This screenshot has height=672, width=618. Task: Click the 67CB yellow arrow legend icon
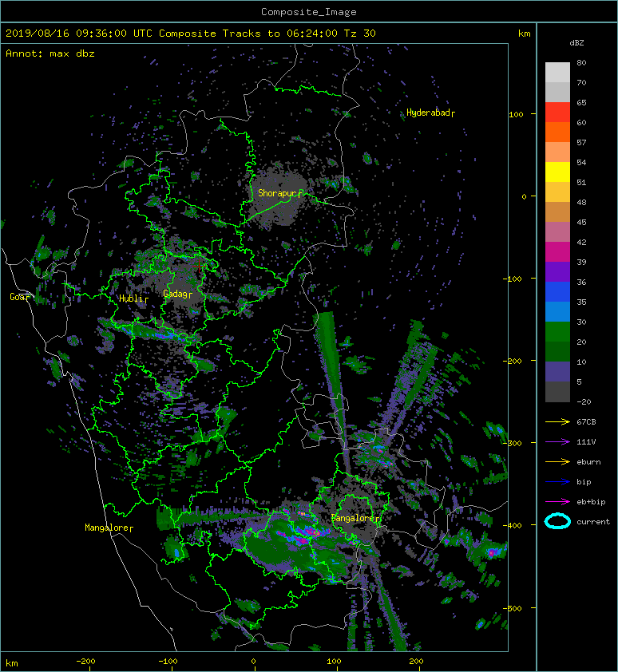pos(557,421)
